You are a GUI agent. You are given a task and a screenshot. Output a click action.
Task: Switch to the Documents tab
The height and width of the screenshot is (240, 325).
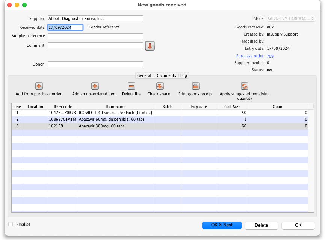pyautogui.click(x=166, y=75)
